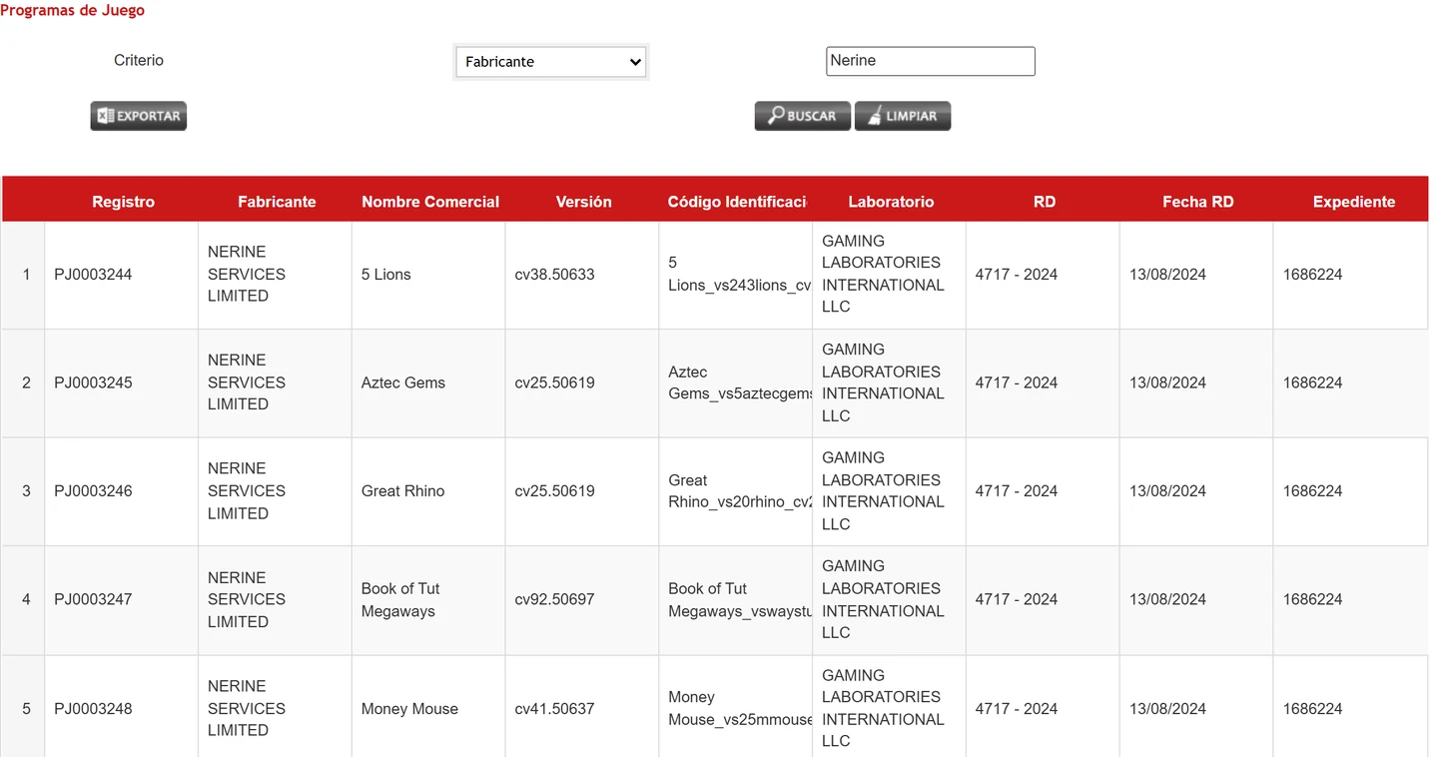This screenshot has height=757, width=1438.
Task: Click the game name 5 Lions
Action: [386, 275]
